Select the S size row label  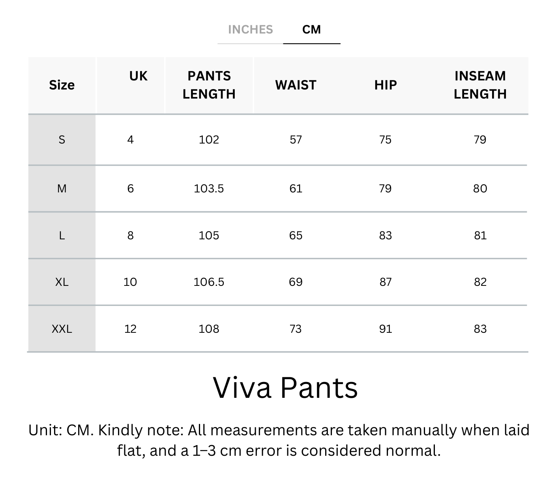[x=62, y=140]
